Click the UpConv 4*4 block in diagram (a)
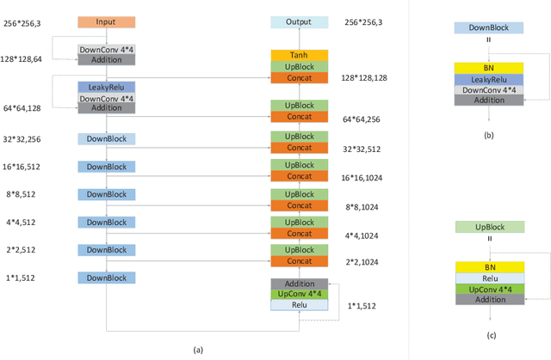This screenshot has width=551, height=360. (298, 295)
